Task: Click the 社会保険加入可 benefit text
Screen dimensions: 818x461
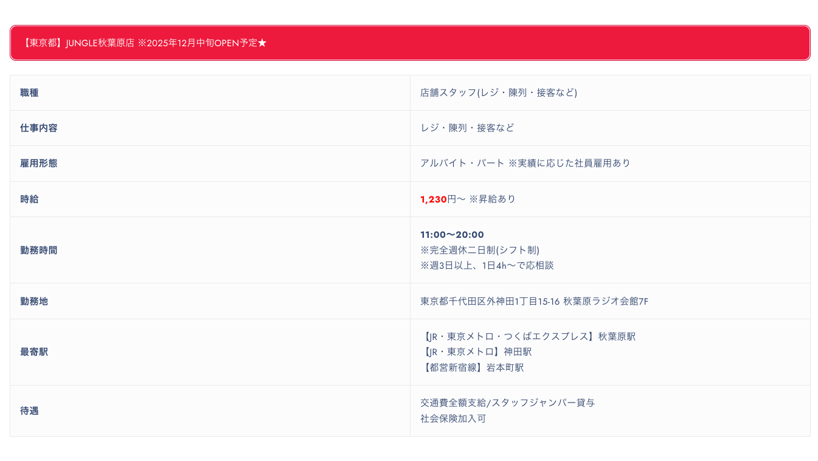Action: pyautogui.click(x=452, y=418)
